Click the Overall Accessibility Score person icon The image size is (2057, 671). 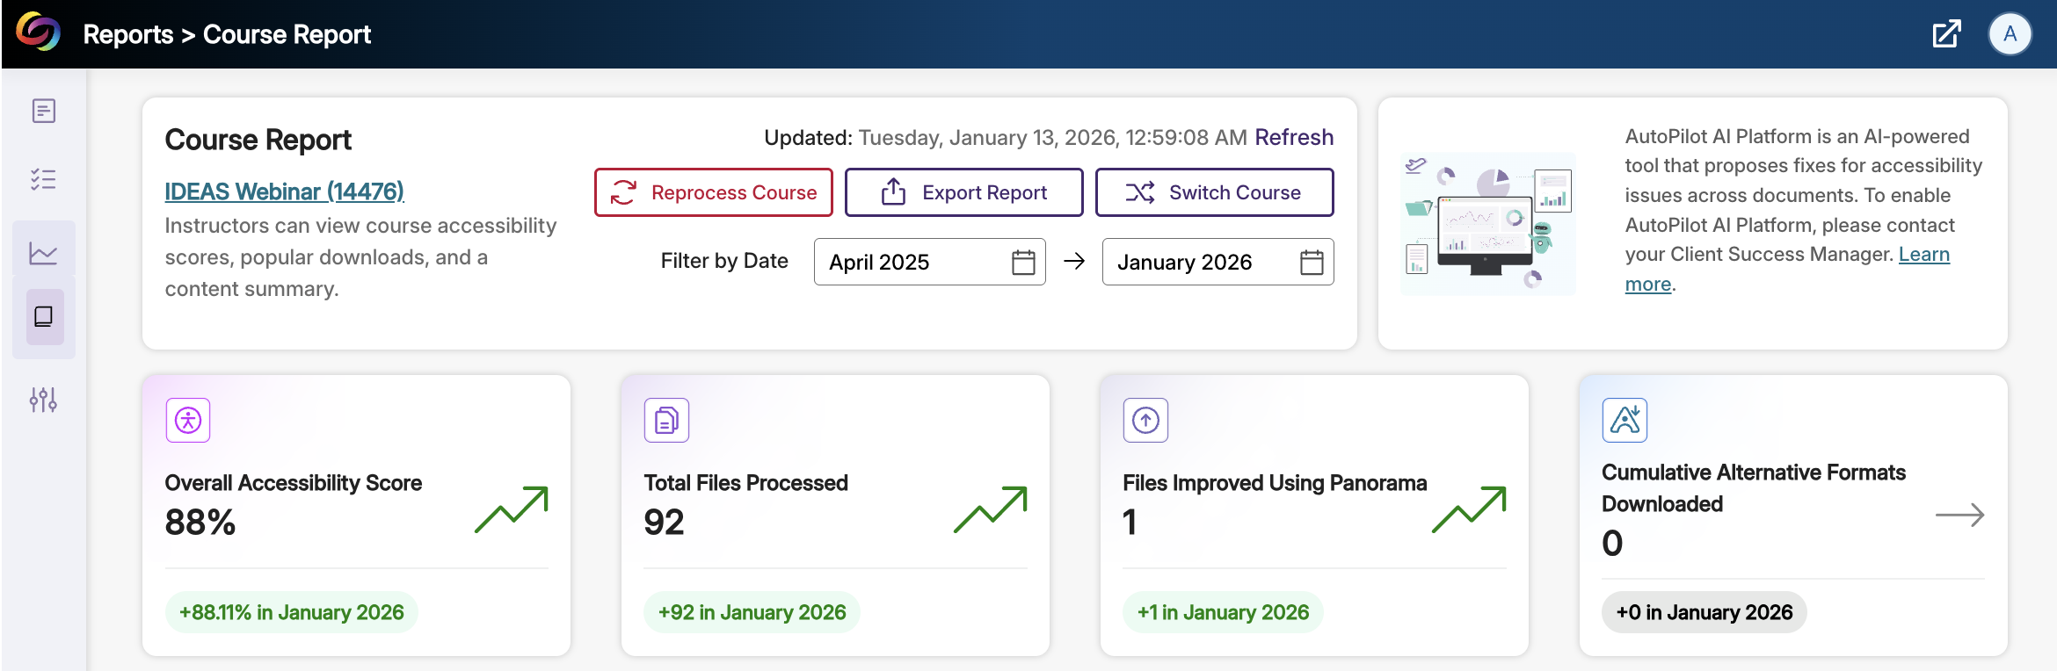[x=187, y=420]
